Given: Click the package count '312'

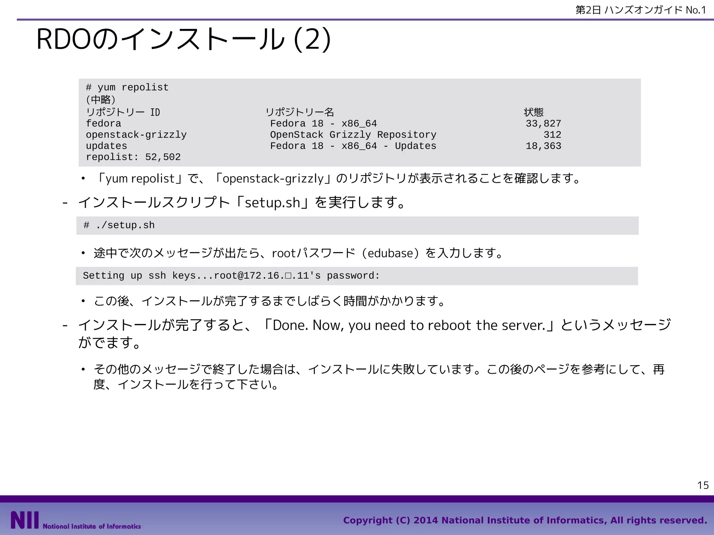Looking at the screenshot, I should tap(553, 135).
